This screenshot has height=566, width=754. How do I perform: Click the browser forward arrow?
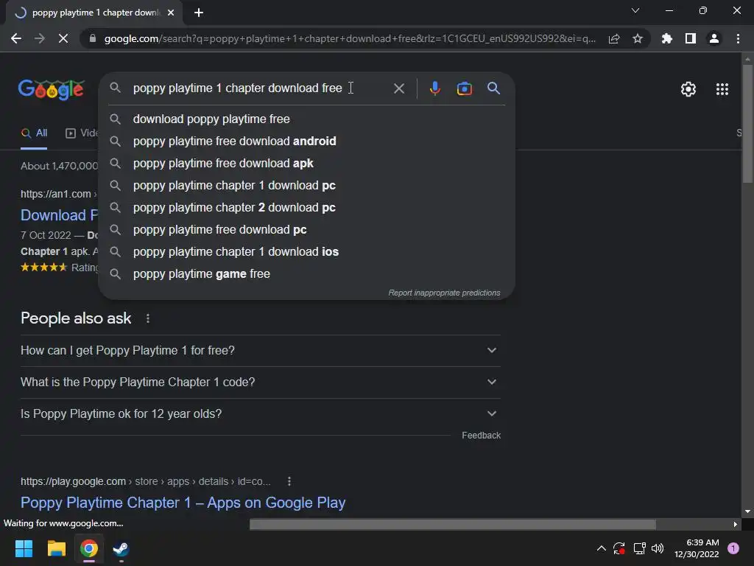(x=40, y=38)
